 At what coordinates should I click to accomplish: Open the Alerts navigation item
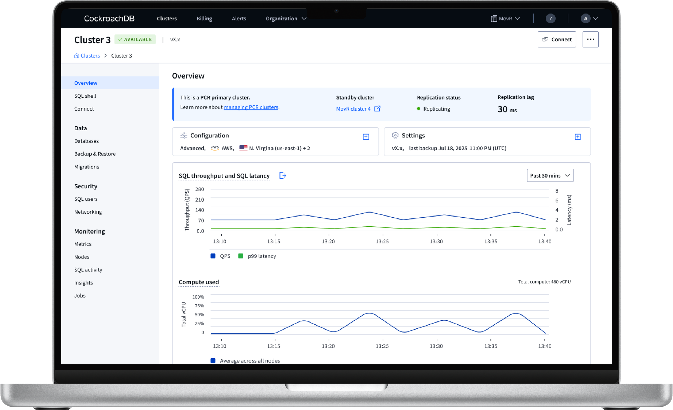pos(239,19)
